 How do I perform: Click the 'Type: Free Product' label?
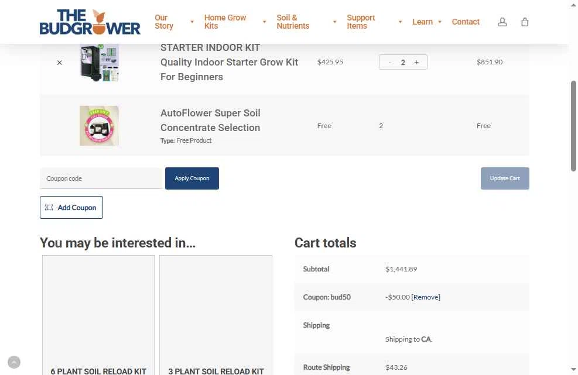(186, 140)
